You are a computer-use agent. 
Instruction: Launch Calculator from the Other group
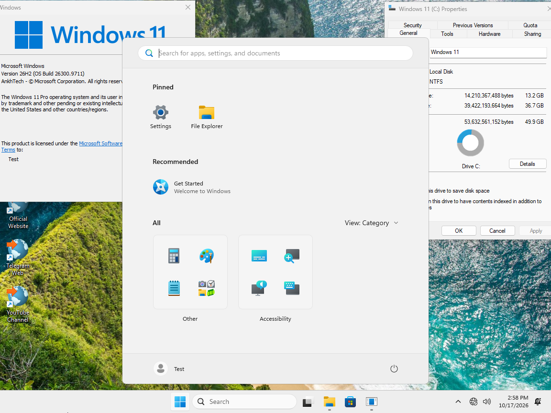coord(174,256)
